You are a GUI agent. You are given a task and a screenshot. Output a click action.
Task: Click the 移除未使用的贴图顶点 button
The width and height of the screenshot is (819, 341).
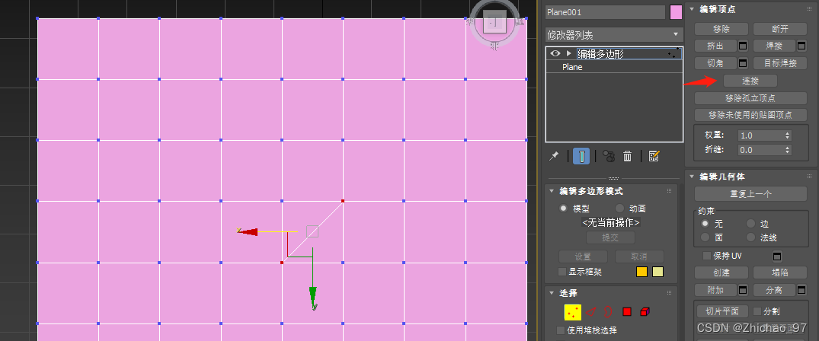pyautogui.click(x=750, y=115)
